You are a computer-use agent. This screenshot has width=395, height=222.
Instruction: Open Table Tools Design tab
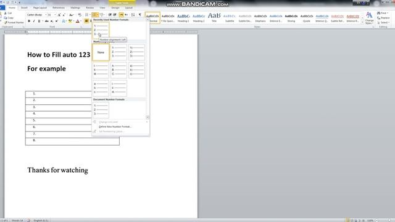coord(115,8)
